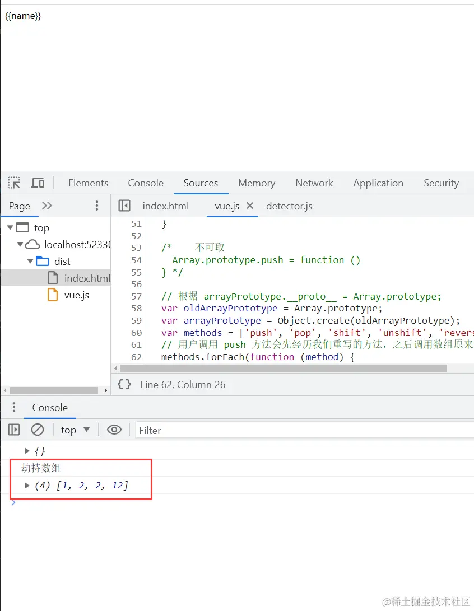Image resolution: width=474 pixels, height=611 pixels.
Task: Show more navigator tabs chevron
Action: tap(47, 206)
